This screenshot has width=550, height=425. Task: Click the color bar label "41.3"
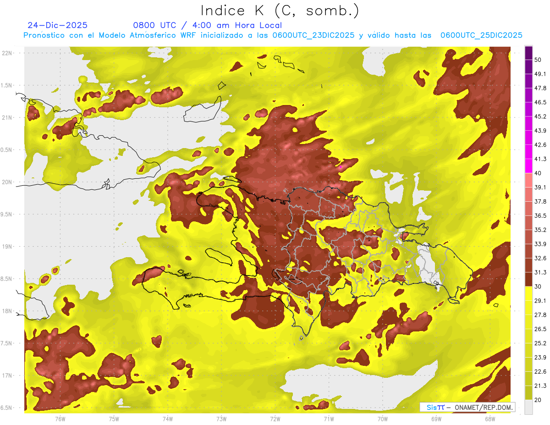coord(540,159)
